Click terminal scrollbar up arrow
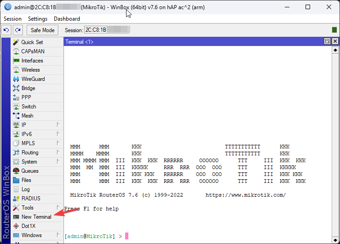 pos(335,50)
